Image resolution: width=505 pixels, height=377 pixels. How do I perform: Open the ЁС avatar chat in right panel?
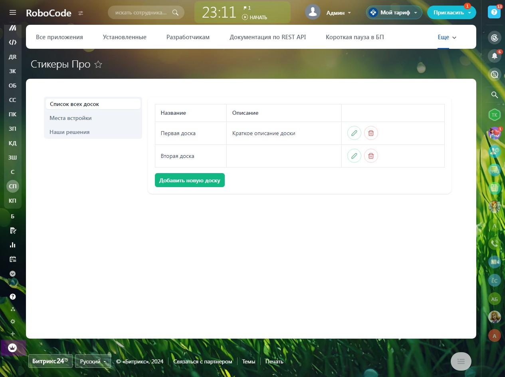495,280
